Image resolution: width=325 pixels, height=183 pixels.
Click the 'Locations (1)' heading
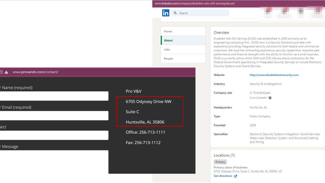pyautogui.click(x=224, y=155)
